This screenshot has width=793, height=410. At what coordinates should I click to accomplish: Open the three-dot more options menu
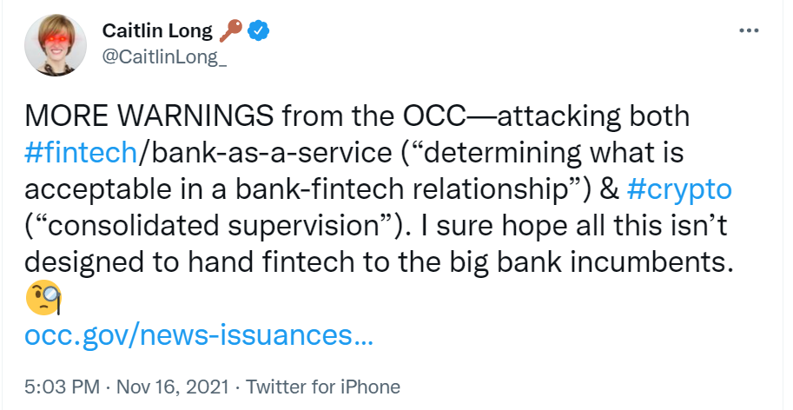pos(749,30)
